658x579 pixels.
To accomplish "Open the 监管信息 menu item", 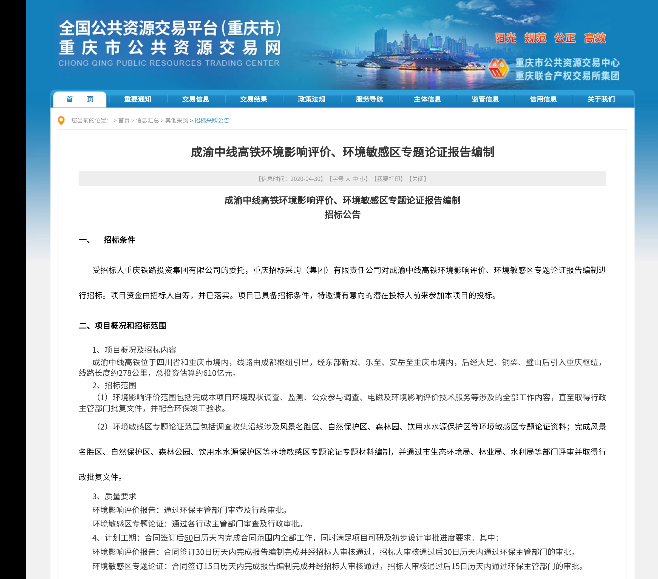I will click(486, 99).
